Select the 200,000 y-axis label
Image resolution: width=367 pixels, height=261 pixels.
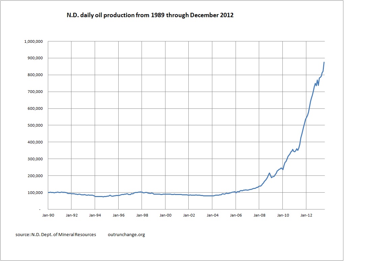(35, 176)
